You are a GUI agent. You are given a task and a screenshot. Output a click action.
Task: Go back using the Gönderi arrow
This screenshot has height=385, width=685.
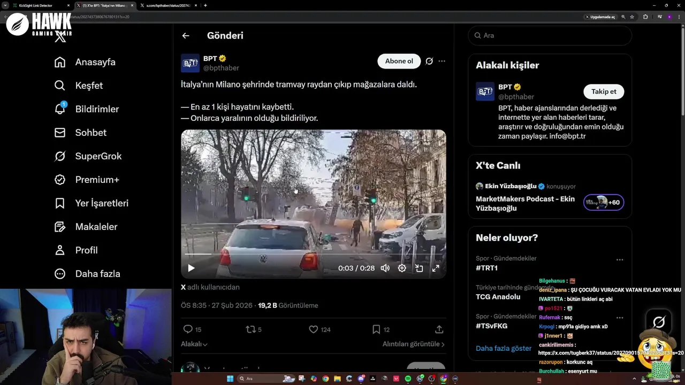point(186,36)
